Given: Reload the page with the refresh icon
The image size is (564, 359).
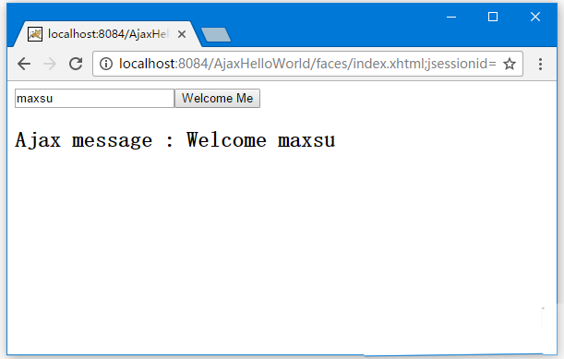Looking at the screenshot, I should coord(76,64).
